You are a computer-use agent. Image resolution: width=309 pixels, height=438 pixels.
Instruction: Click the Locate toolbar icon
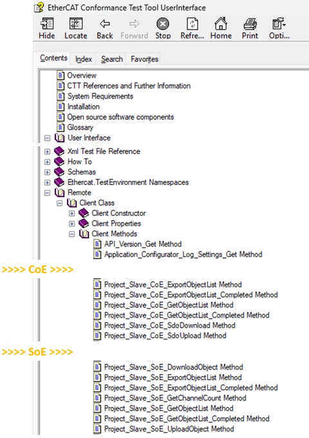(76, 24)
